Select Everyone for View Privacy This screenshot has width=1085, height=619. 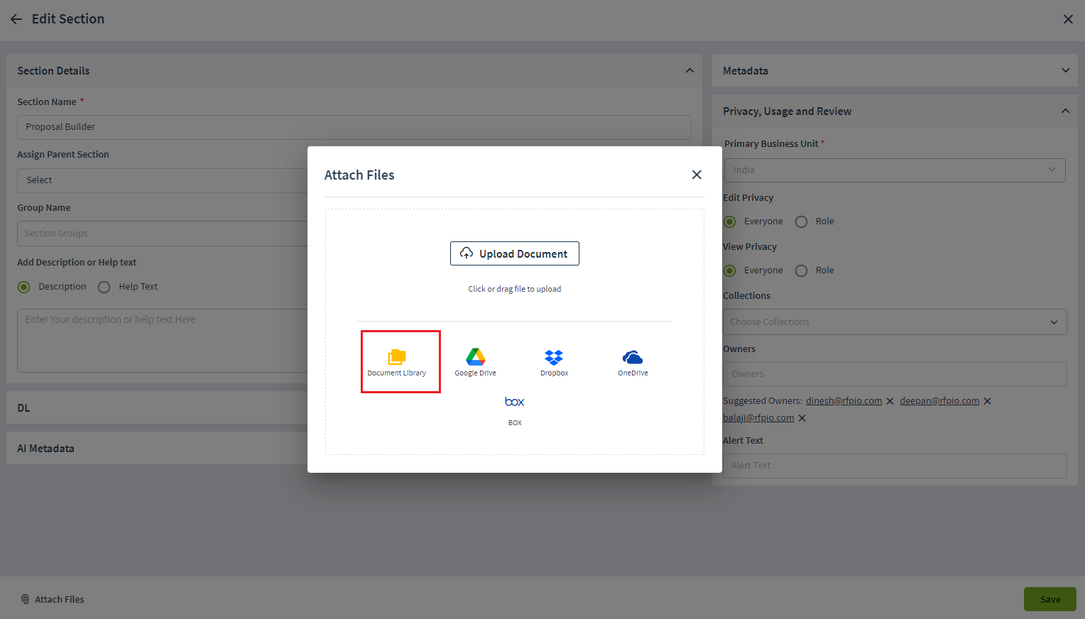click(x=729, y=270)
